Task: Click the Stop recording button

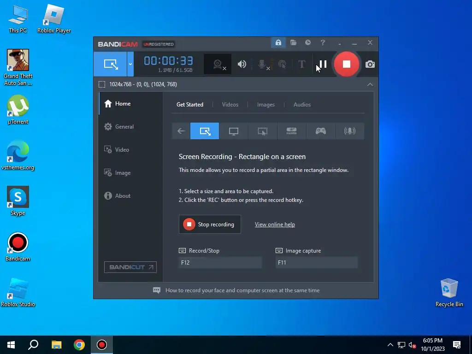Action: click(x=210, y=224)
